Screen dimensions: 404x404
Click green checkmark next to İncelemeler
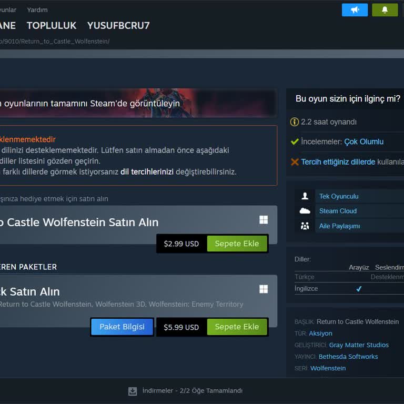pos(295,142)
